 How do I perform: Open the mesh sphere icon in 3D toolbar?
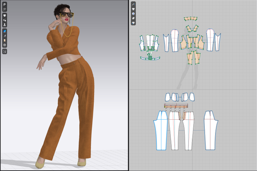(x=5, y=45)
